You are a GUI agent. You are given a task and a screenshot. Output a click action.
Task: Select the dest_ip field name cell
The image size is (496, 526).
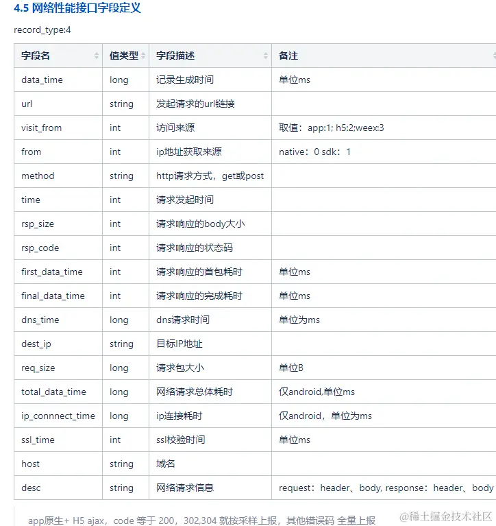coord(58,344)
